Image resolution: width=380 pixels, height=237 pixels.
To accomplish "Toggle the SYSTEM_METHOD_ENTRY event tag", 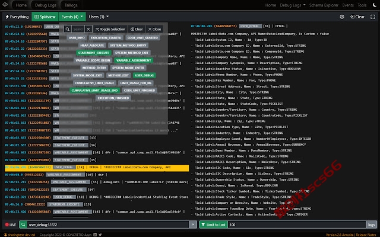I will pos(128,45).
